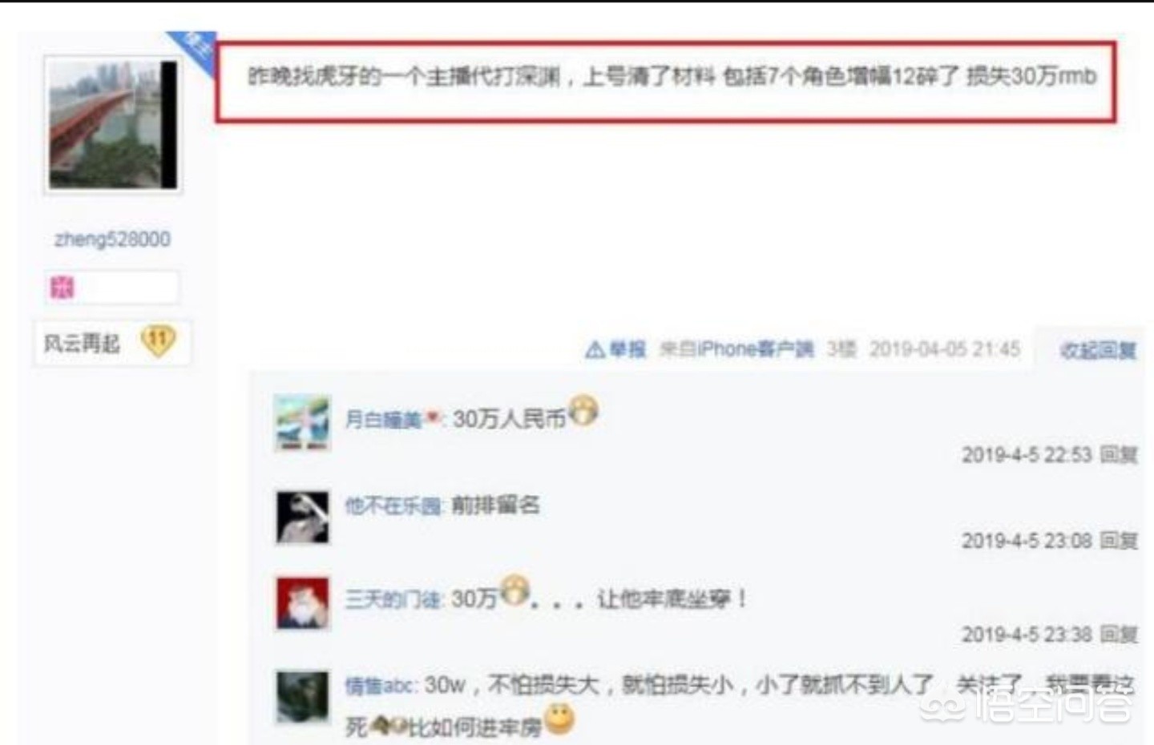
Task: Collapse replies with 收起回复
Action: [1098, 350]
